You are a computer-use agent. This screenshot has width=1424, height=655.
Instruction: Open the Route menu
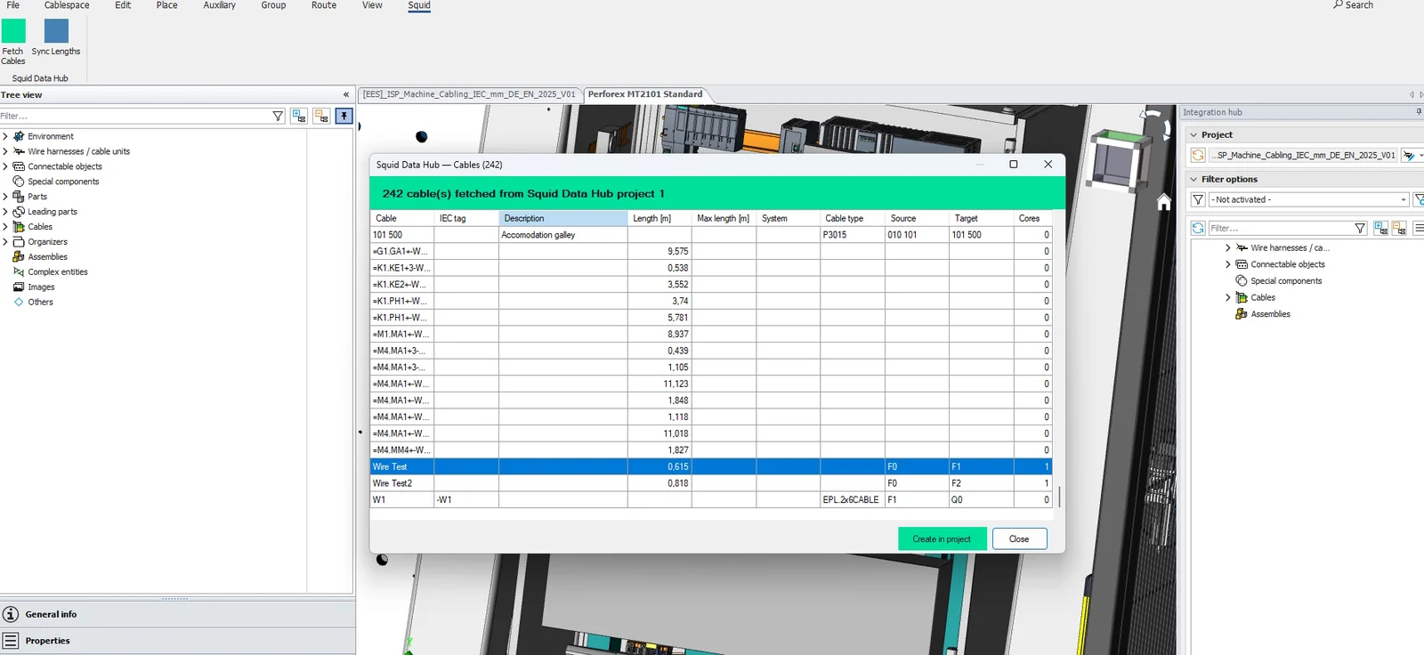324,5
